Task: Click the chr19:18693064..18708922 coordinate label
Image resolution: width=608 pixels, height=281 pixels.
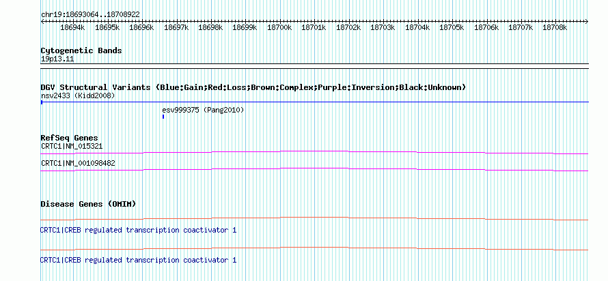Action: point(90,15)
